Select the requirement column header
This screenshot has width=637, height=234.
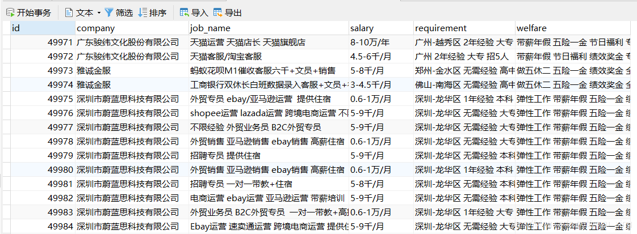click(464, 28)
